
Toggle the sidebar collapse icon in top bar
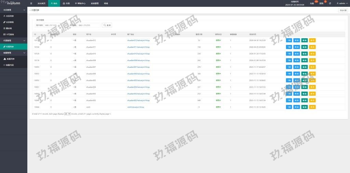(x=31, y=3)
